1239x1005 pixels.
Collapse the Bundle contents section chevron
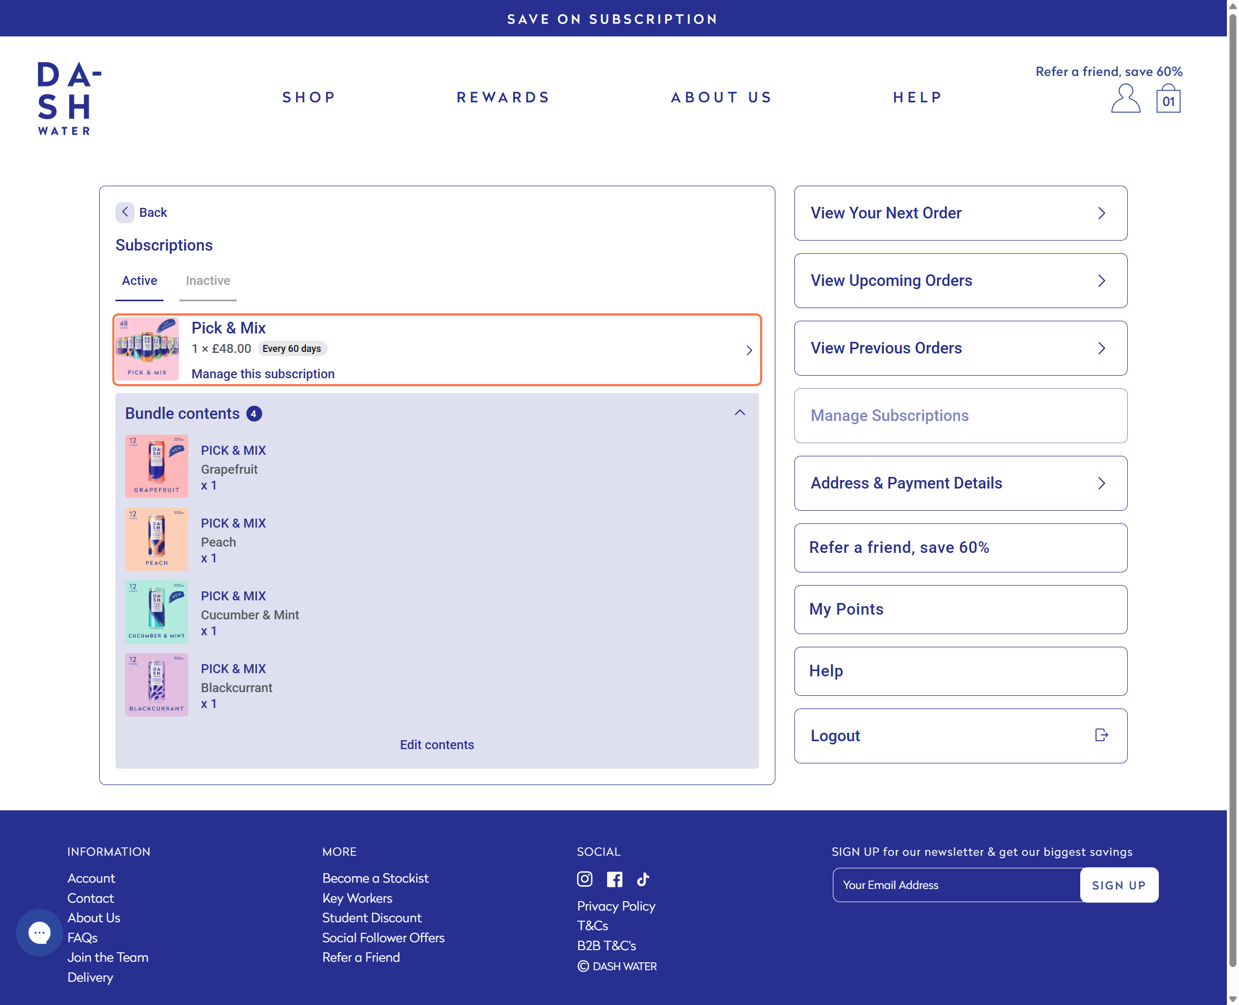739,413
